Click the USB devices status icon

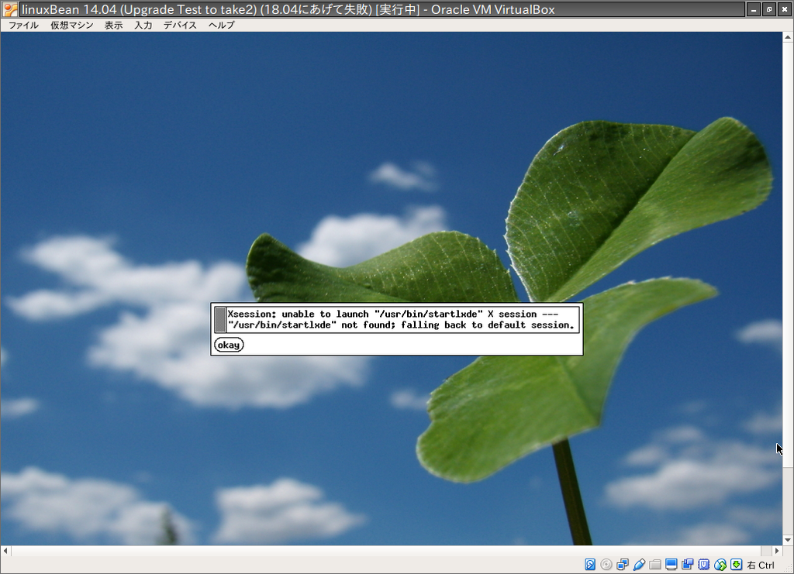[637, 565]
